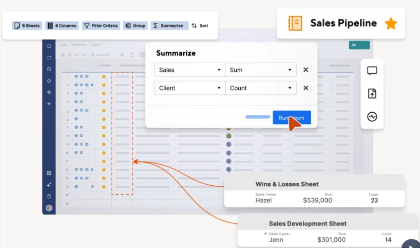Click the bell icon in row 14
Viewport: 420px width, 248px height.
coord(92,187)
